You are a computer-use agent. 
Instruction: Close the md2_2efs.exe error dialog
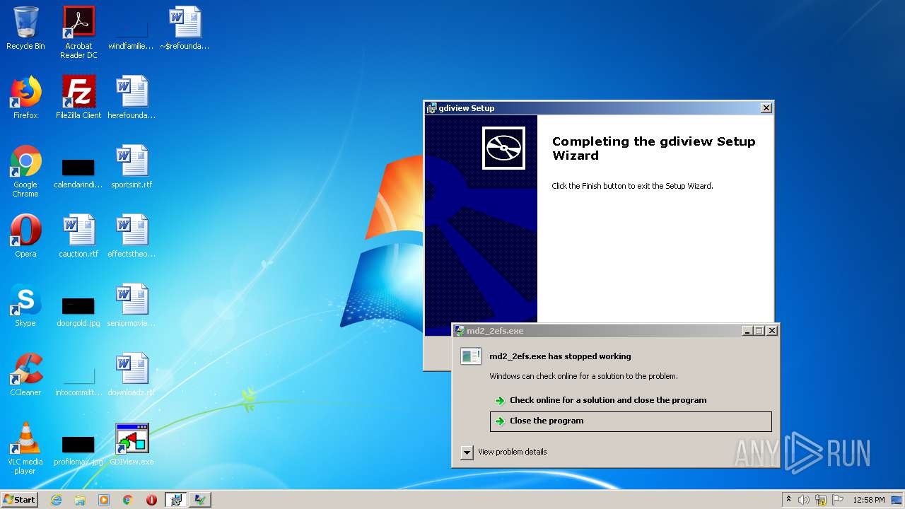pos(772,331)
